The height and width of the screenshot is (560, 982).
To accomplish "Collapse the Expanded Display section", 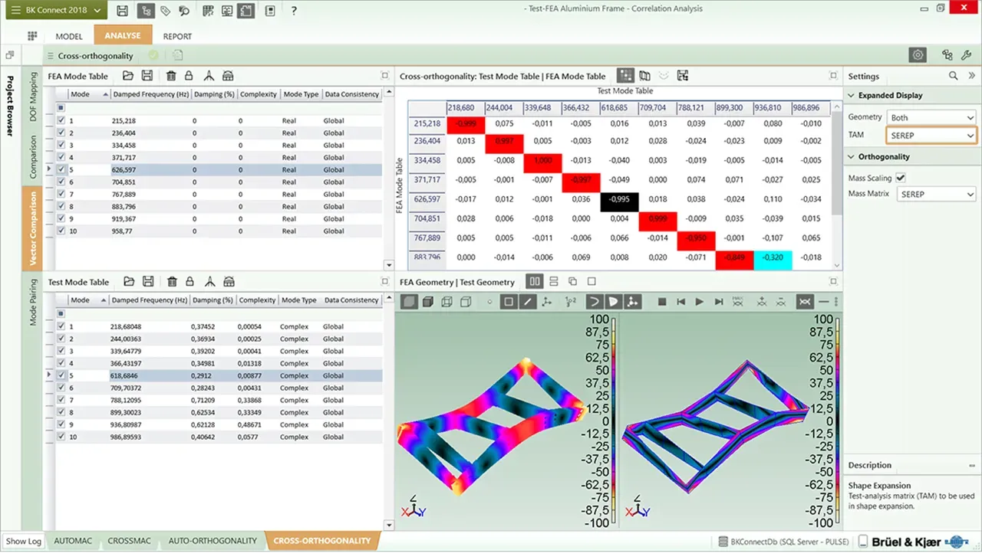I will 851,96.
